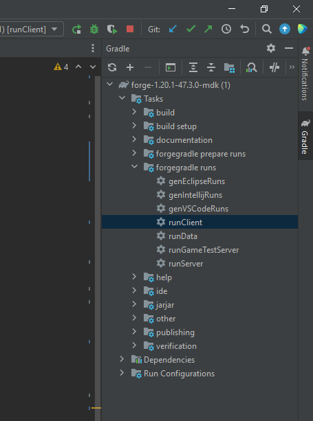Open Gradle panel settings gear

[271, 48]
